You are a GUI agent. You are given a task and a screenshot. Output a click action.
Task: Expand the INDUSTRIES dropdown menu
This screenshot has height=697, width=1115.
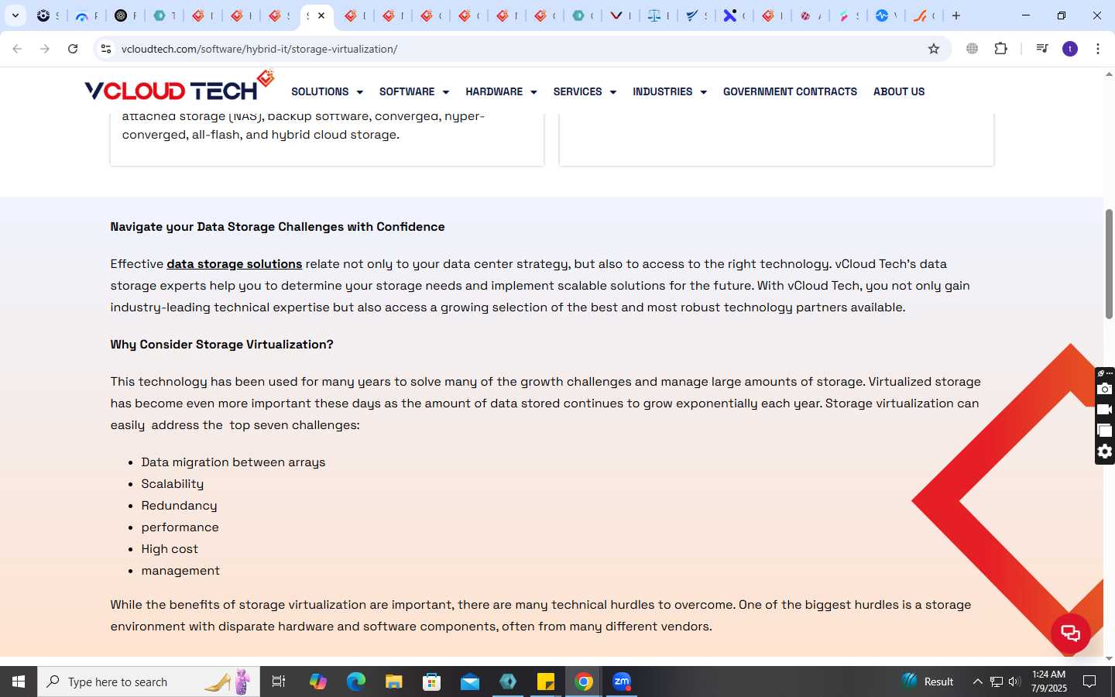[x=670, y=91]
